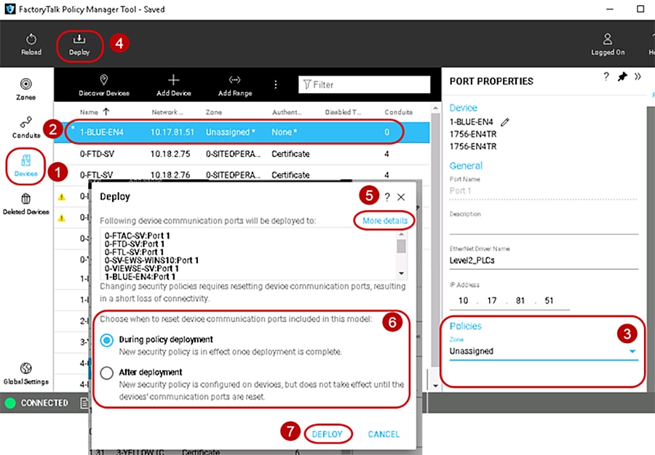Click the Logged On user icon

608,39
